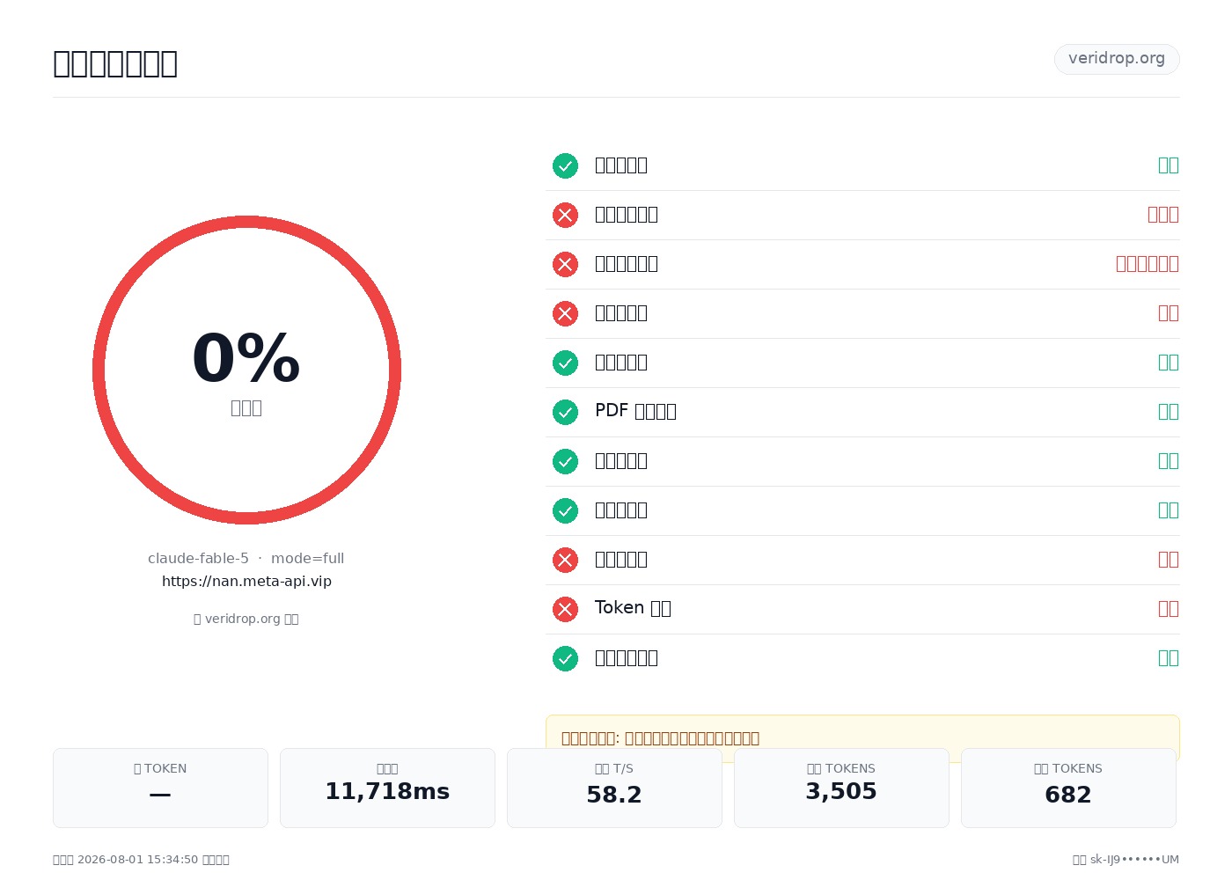Viewport: 1232px width, 880px height.
Task: Select the 11,718ms latency stat card
Action: (387, 788)
